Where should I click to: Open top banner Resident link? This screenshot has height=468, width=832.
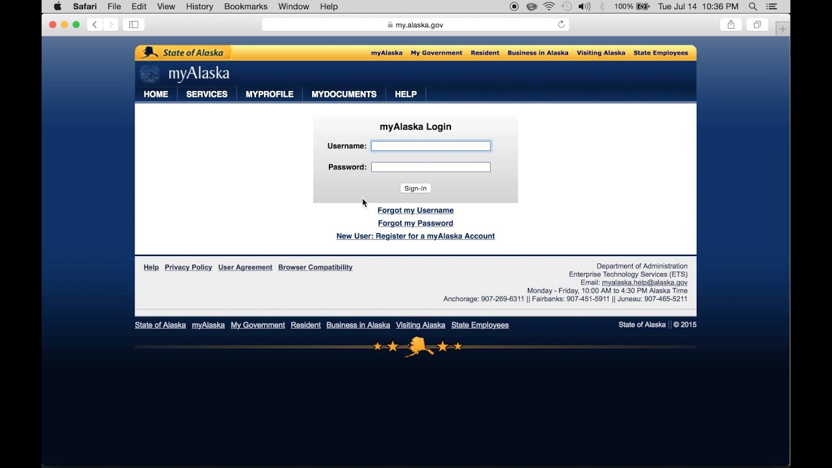485,53
